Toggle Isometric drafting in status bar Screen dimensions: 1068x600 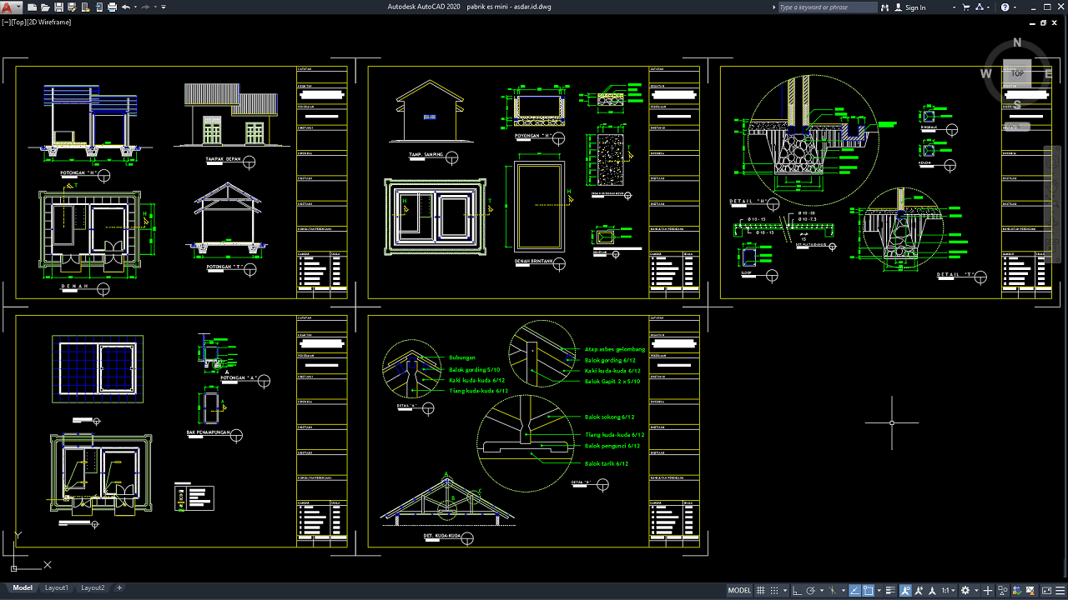tap(833, 590)
